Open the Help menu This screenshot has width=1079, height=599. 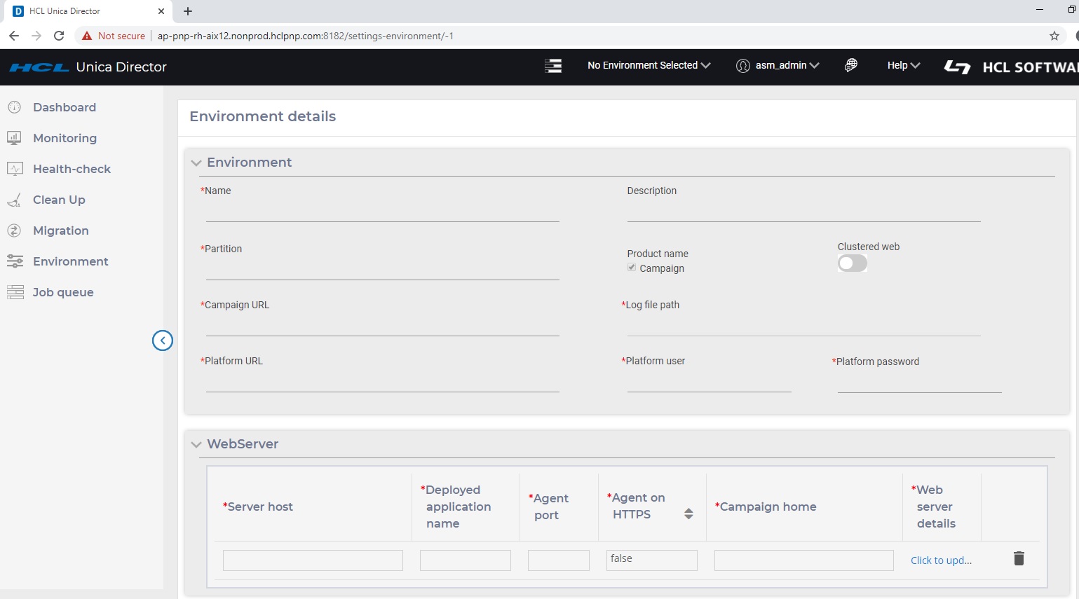[x=903, y=65]
